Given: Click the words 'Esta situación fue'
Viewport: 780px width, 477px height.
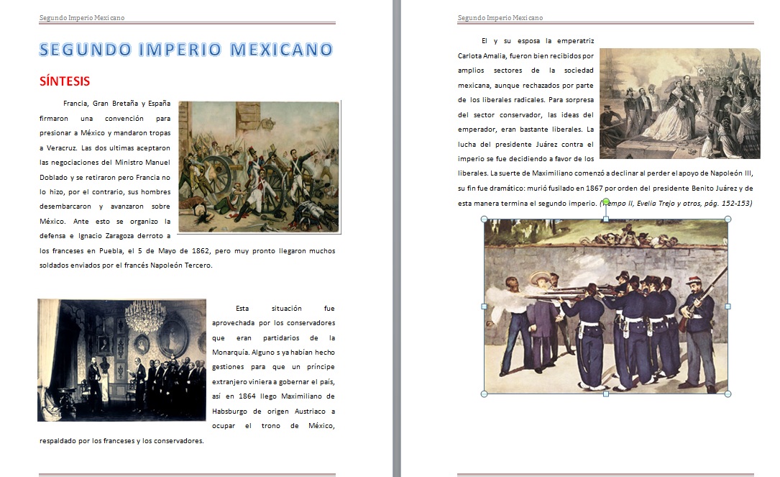Looking at the screenshot, I should tap(285, 309).
